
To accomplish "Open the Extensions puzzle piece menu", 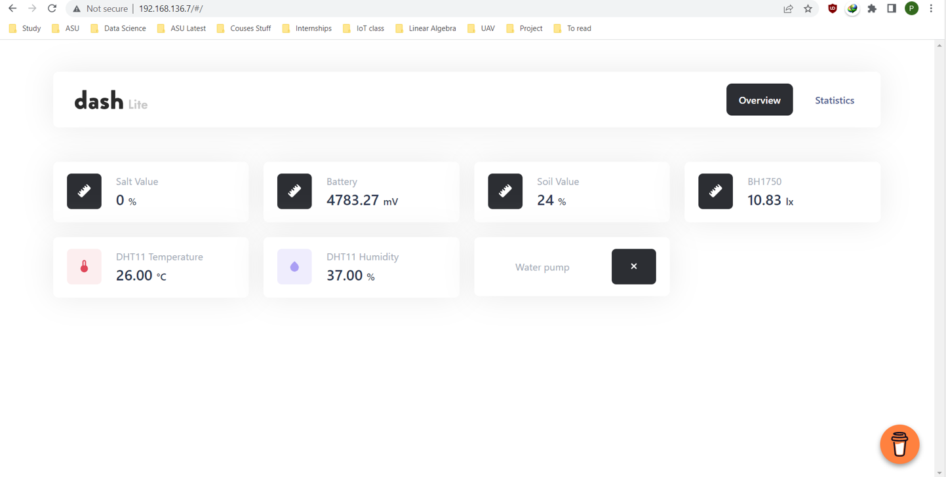I will (872, 9).
